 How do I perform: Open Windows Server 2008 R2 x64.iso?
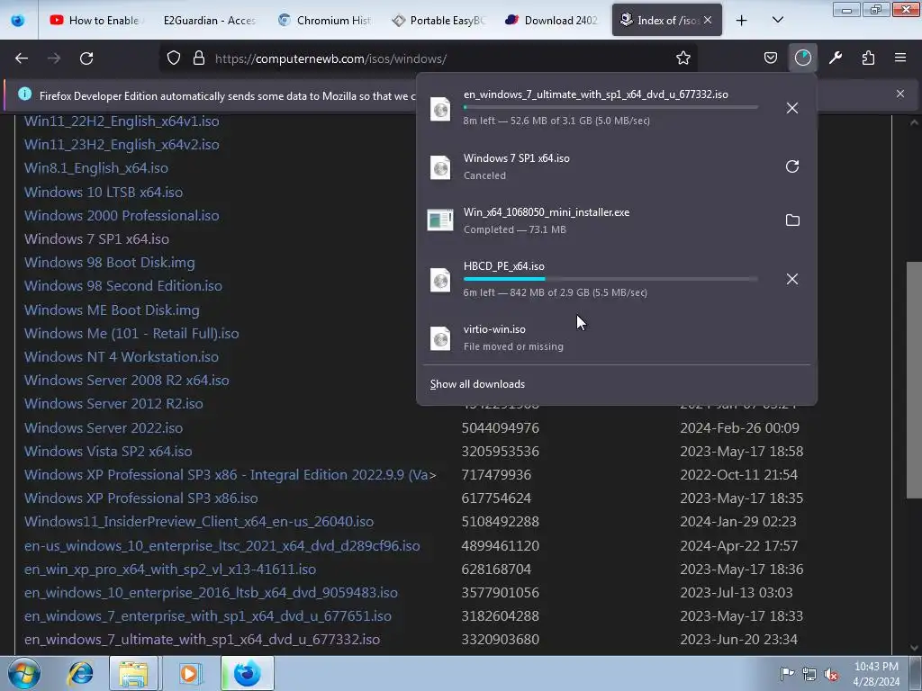pos(126,381)
